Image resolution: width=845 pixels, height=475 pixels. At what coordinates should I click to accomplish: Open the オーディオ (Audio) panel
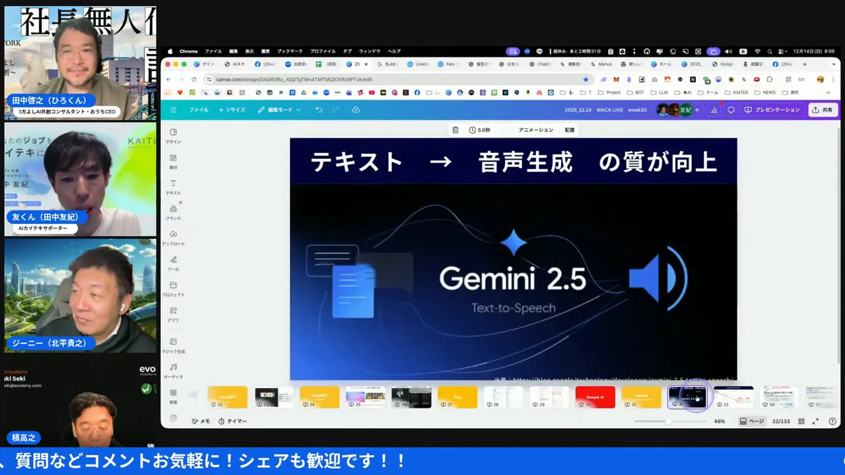(173, 371)
